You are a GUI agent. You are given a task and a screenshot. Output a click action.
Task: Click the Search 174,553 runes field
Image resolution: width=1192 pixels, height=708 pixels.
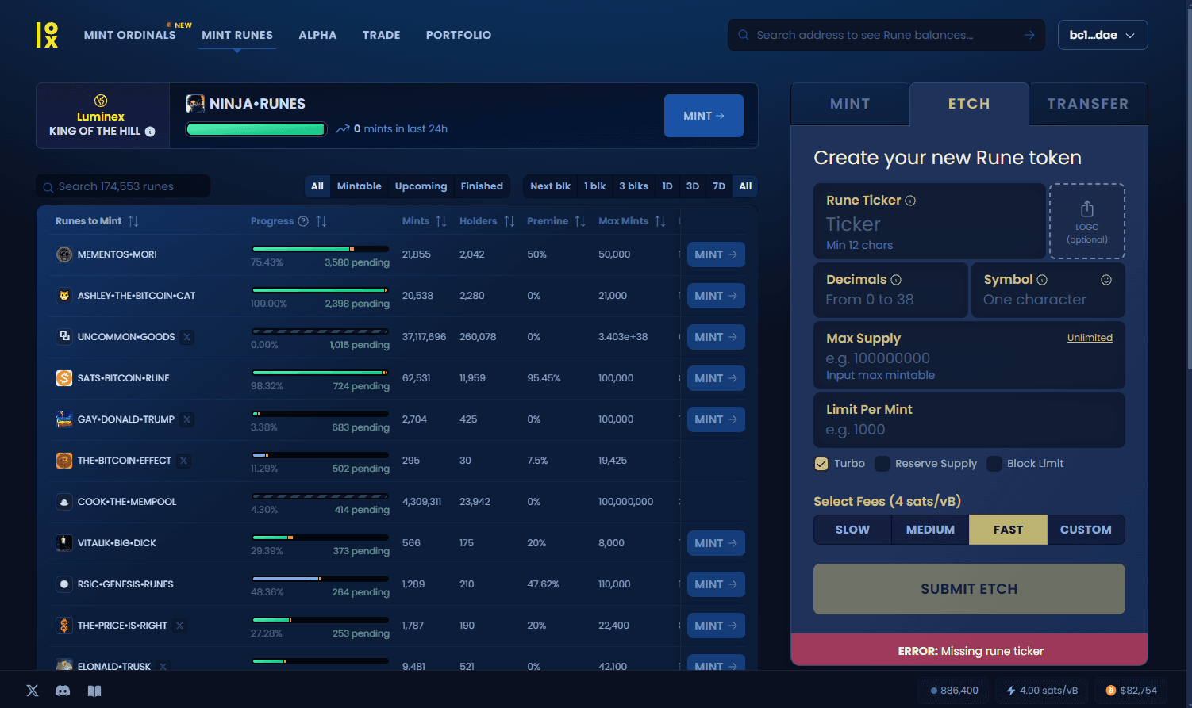pos(123,186)
